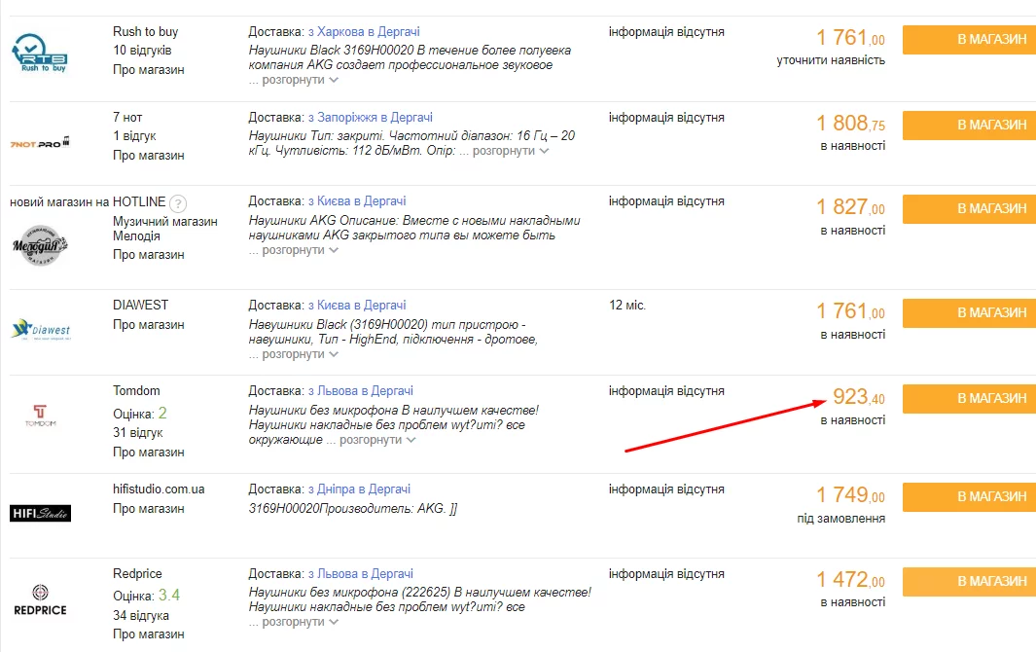The height and width of the screenshot is (652, 1036).
Task: Go to Tomdom store for 923,40
Action: tap(969, 399)
